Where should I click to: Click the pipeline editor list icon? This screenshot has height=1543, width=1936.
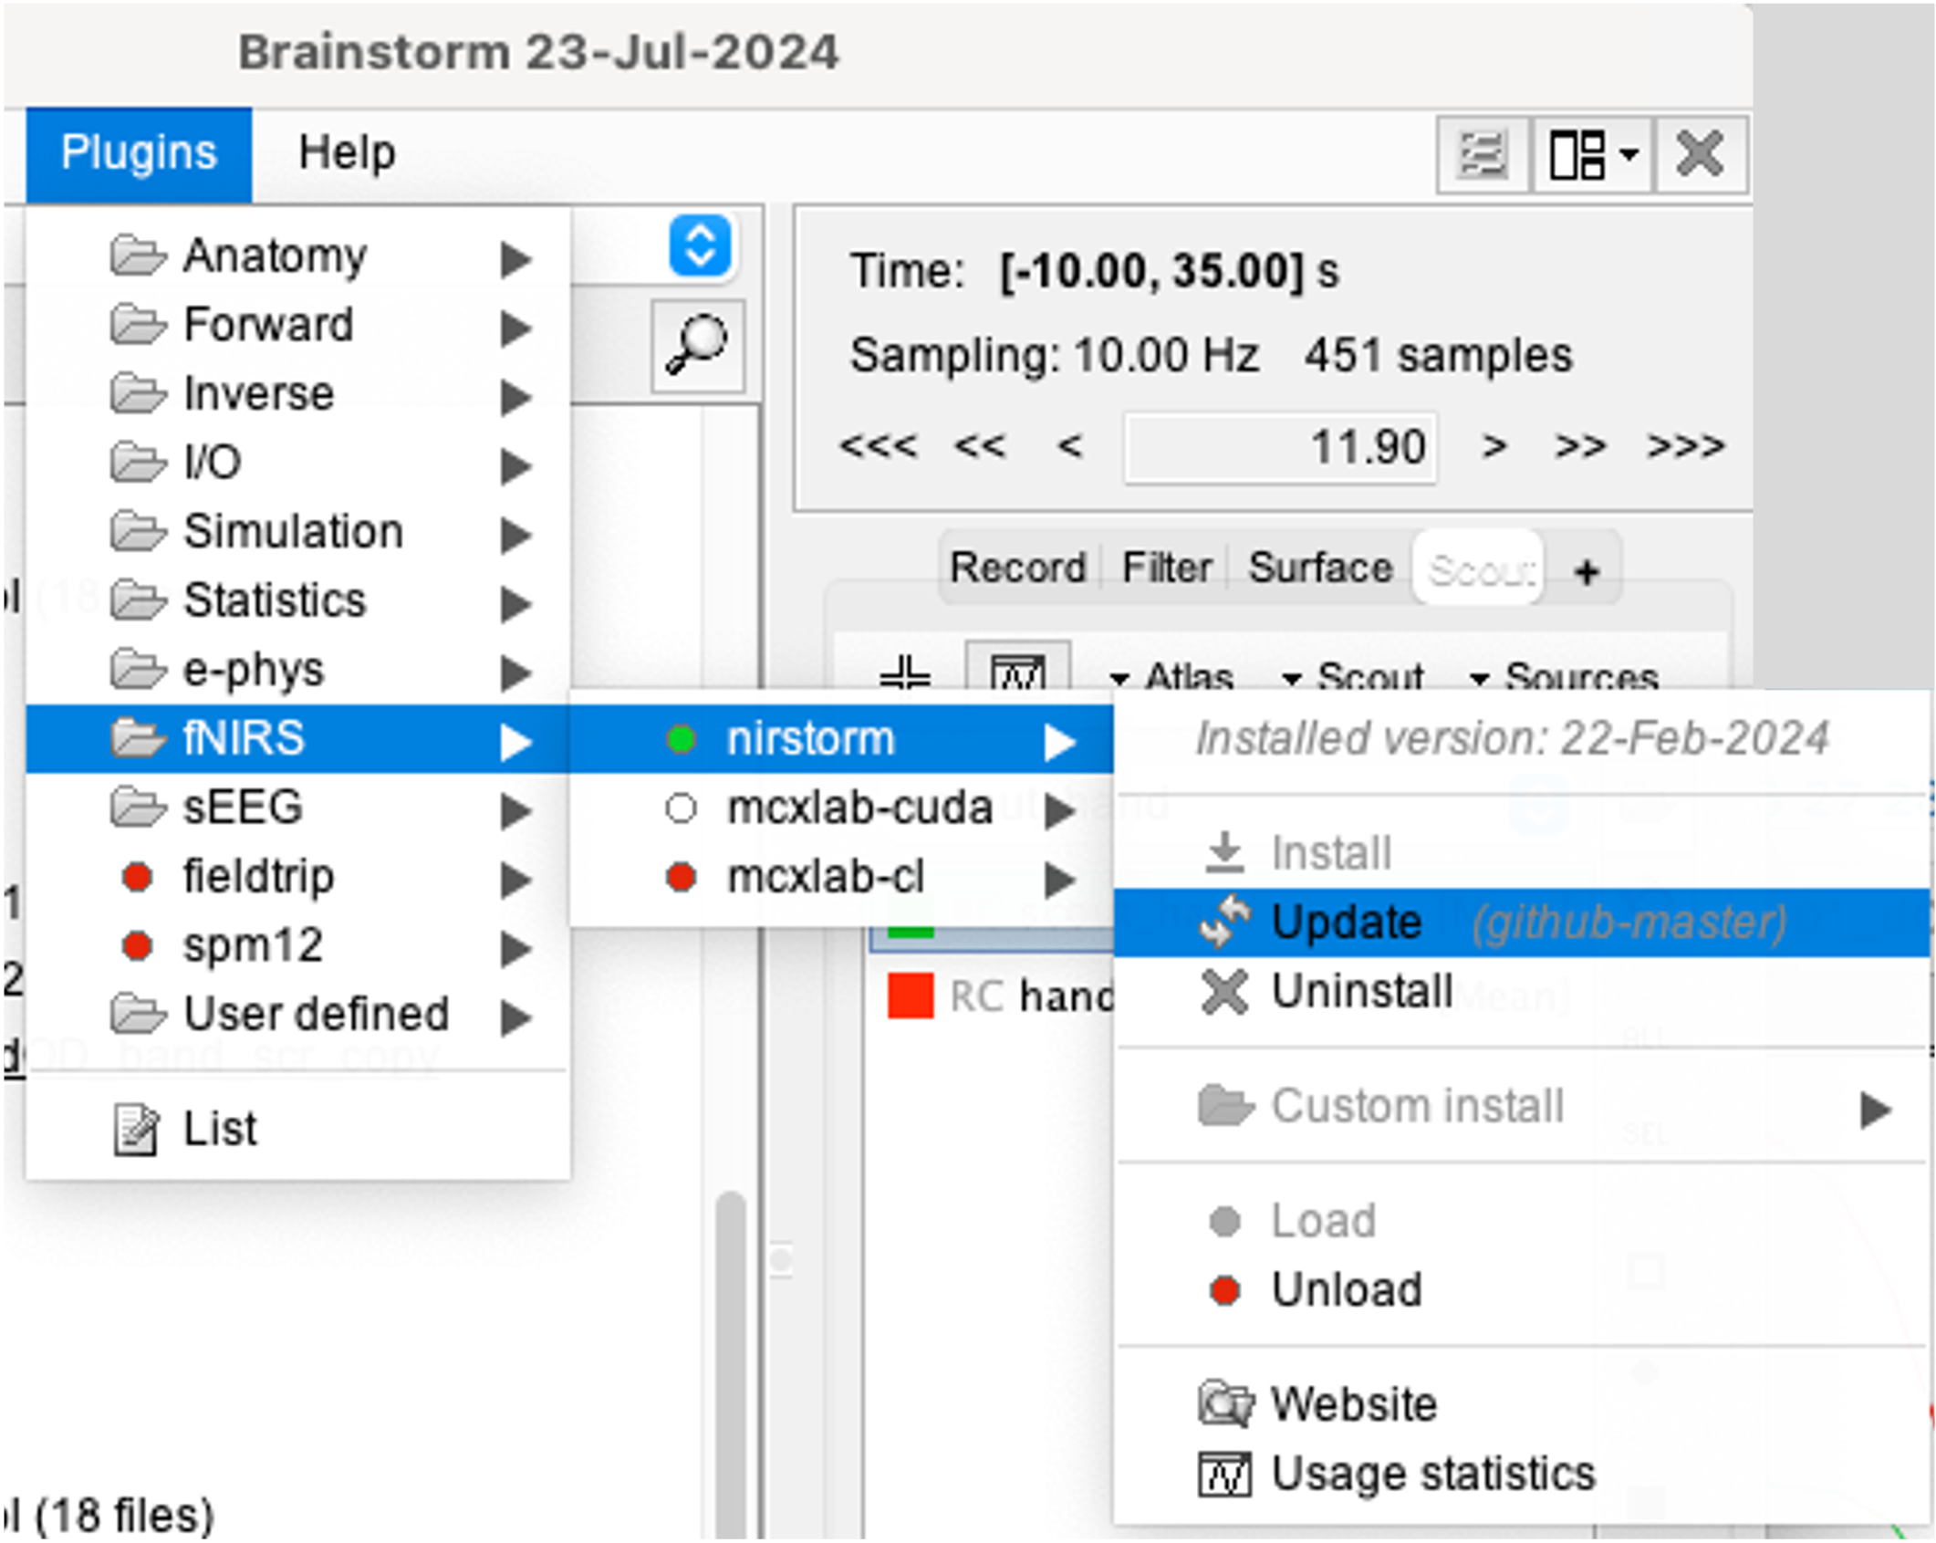click(x=1482, y=154)
